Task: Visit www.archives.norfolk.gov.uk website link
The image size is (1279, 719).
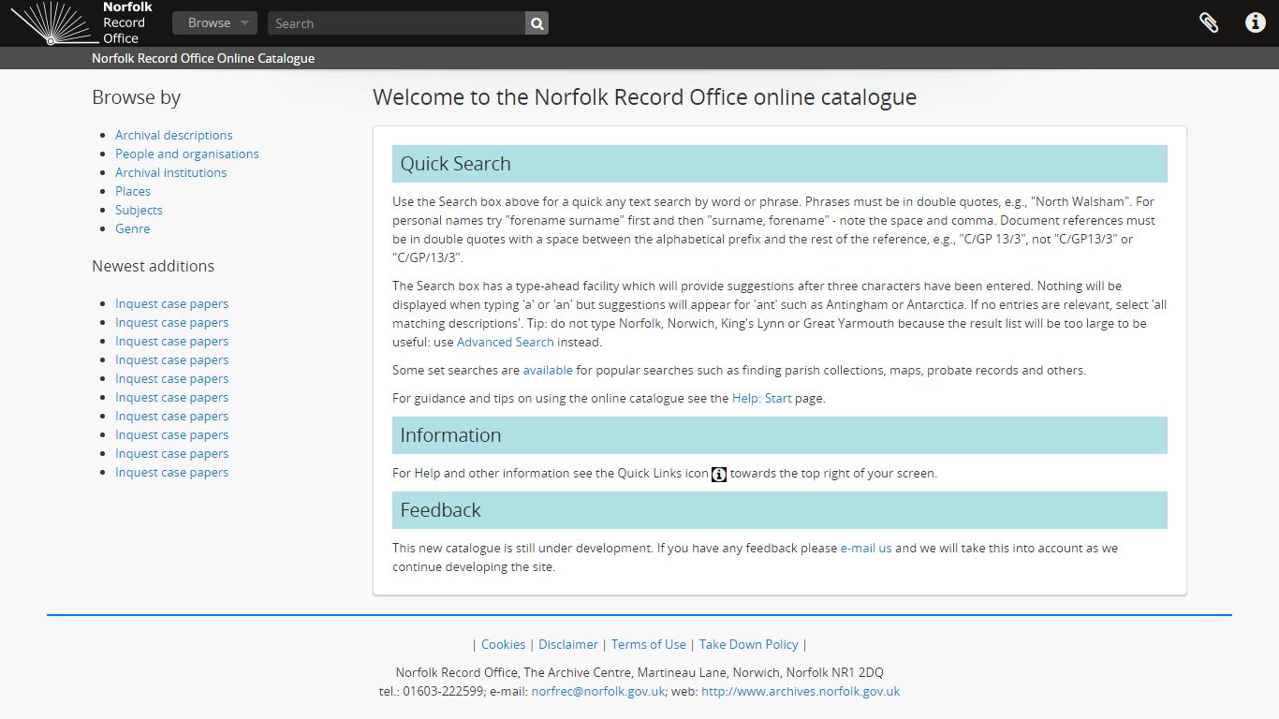Action: [x=801, y=691]
